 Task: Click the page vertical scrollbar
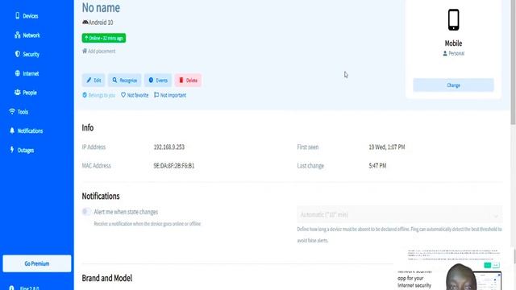tap(513, 63)
